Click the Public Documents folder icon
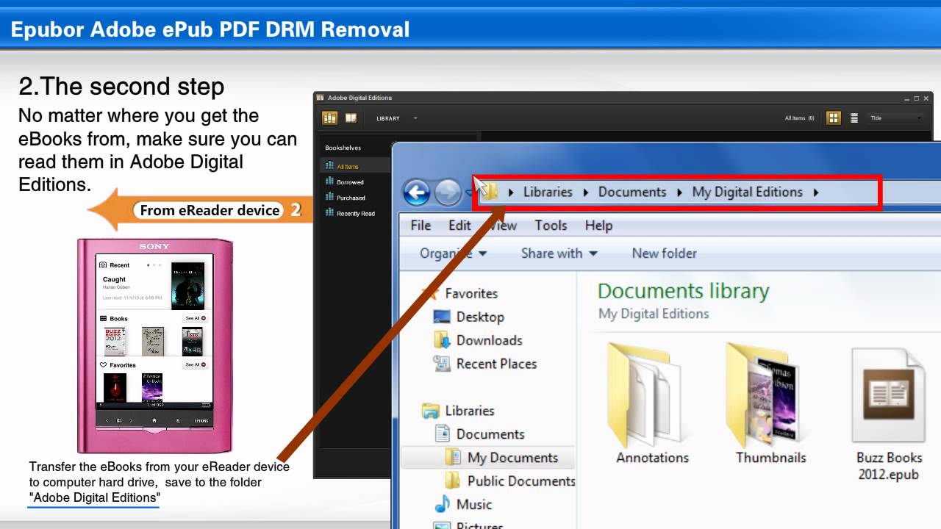Image resolution: width=941 pixels, height=529 pixels. 454,481
